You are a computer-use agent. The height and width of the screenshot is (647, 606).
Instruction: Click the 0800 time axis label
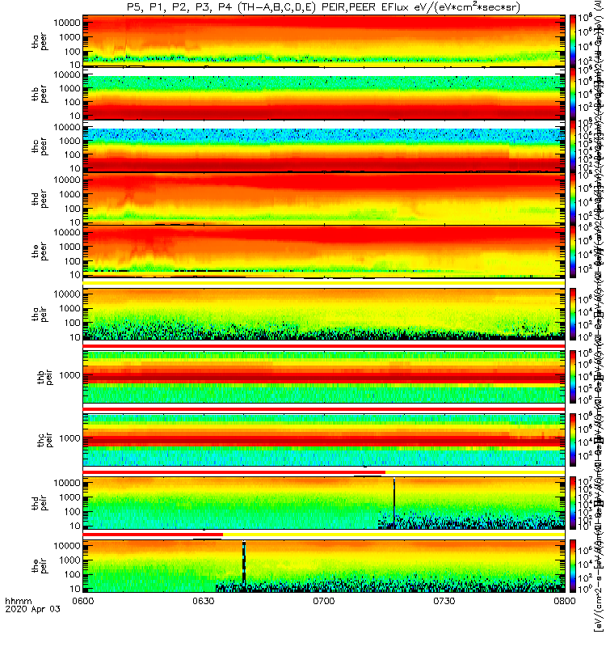coord(564,601)
